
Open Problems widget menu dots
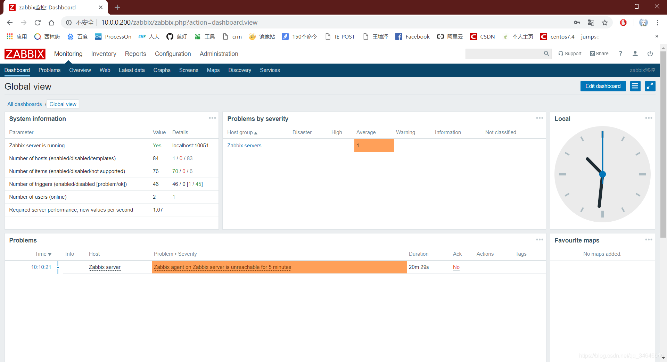click(x=540, y=240)
